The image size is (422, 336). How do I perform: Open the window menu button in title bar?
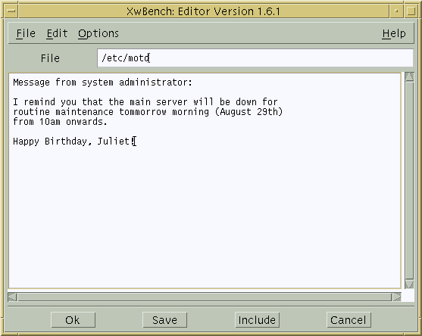click(x=11, y=11)
